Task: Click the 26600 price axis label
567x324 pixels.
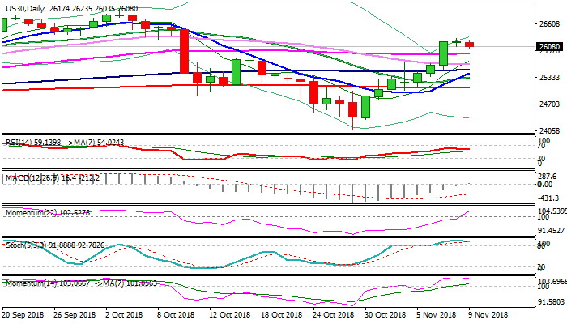Action: point(549,23)
